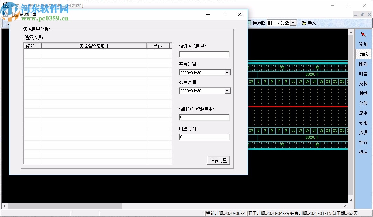
Task: Close the 资源用量 dialog
Action: pyautogui.click(x=240, y=14)
